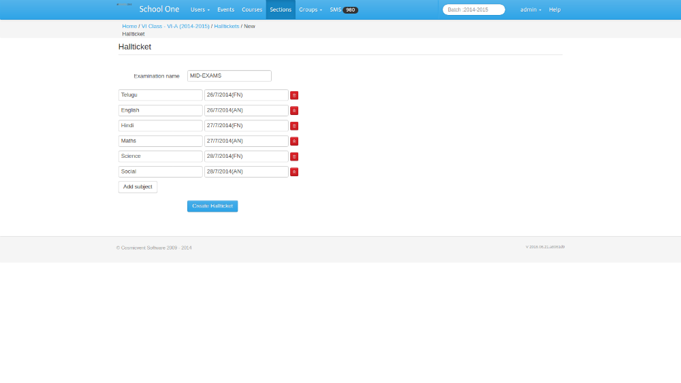Viewport: 681px width, 383px height.
Task: Remove the Maths subject row
Action: pos(294,141)
